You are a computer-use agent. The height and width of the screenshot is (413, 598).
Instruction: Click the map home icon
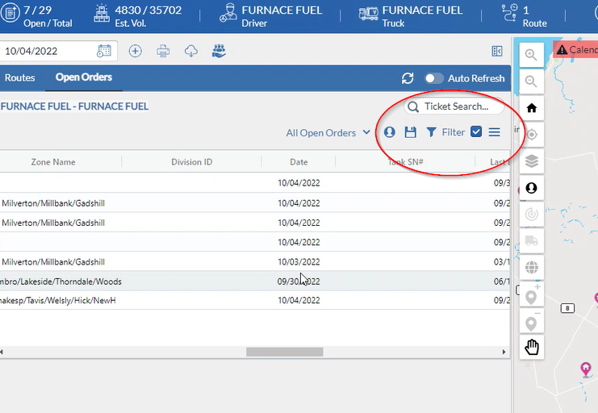coord(531,108)
